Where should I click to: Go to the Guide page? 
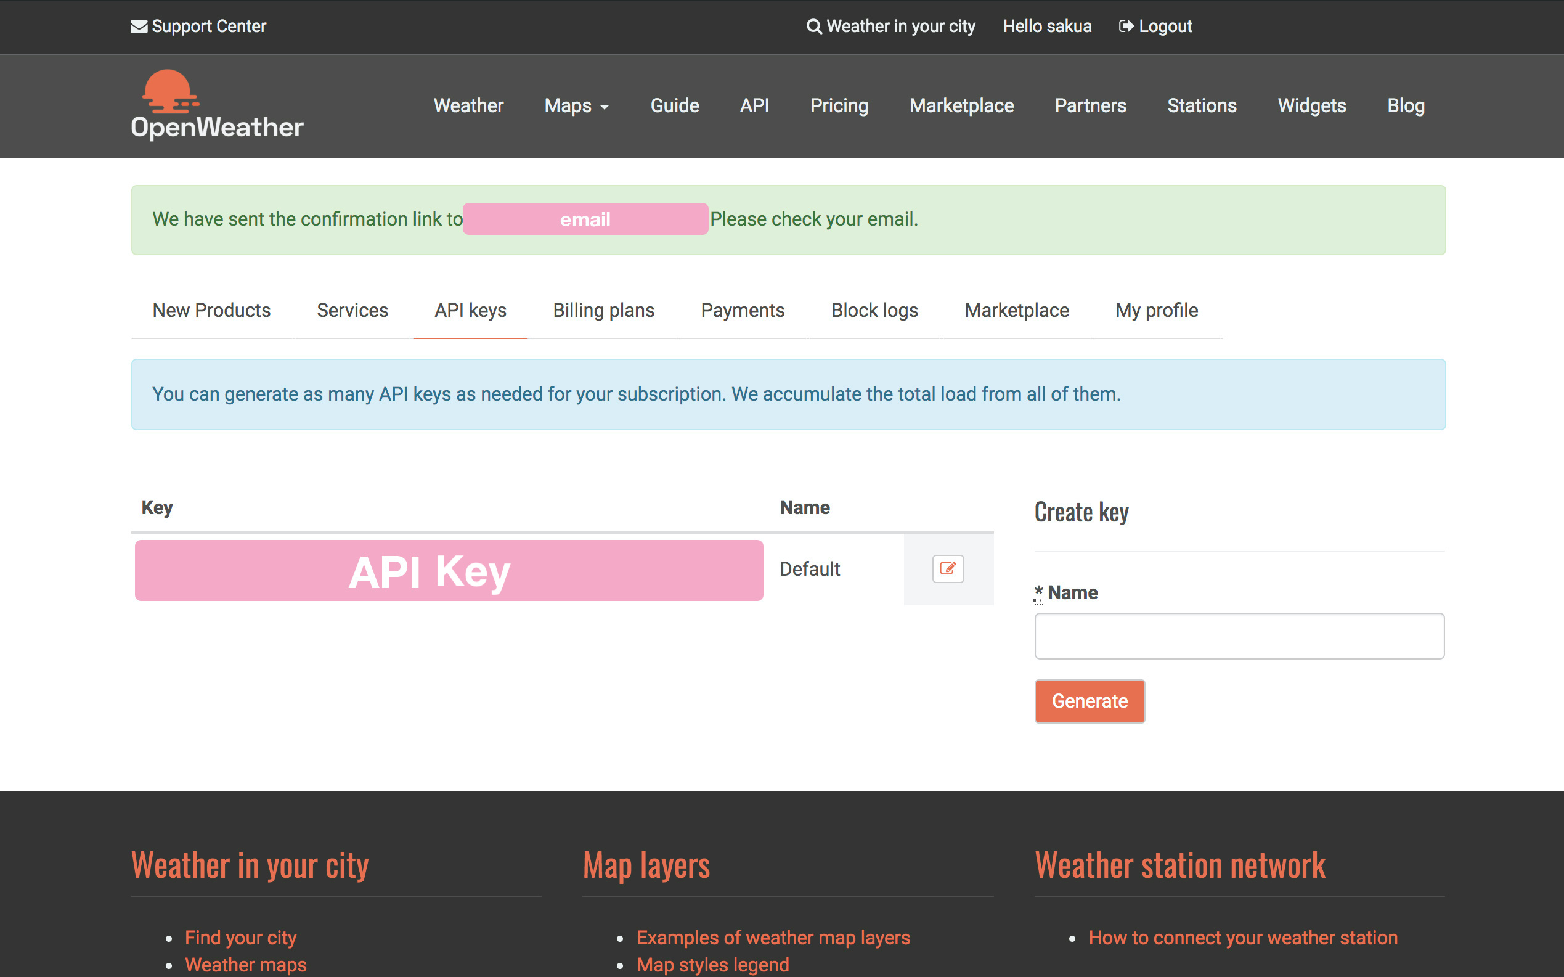coord(674,105)
